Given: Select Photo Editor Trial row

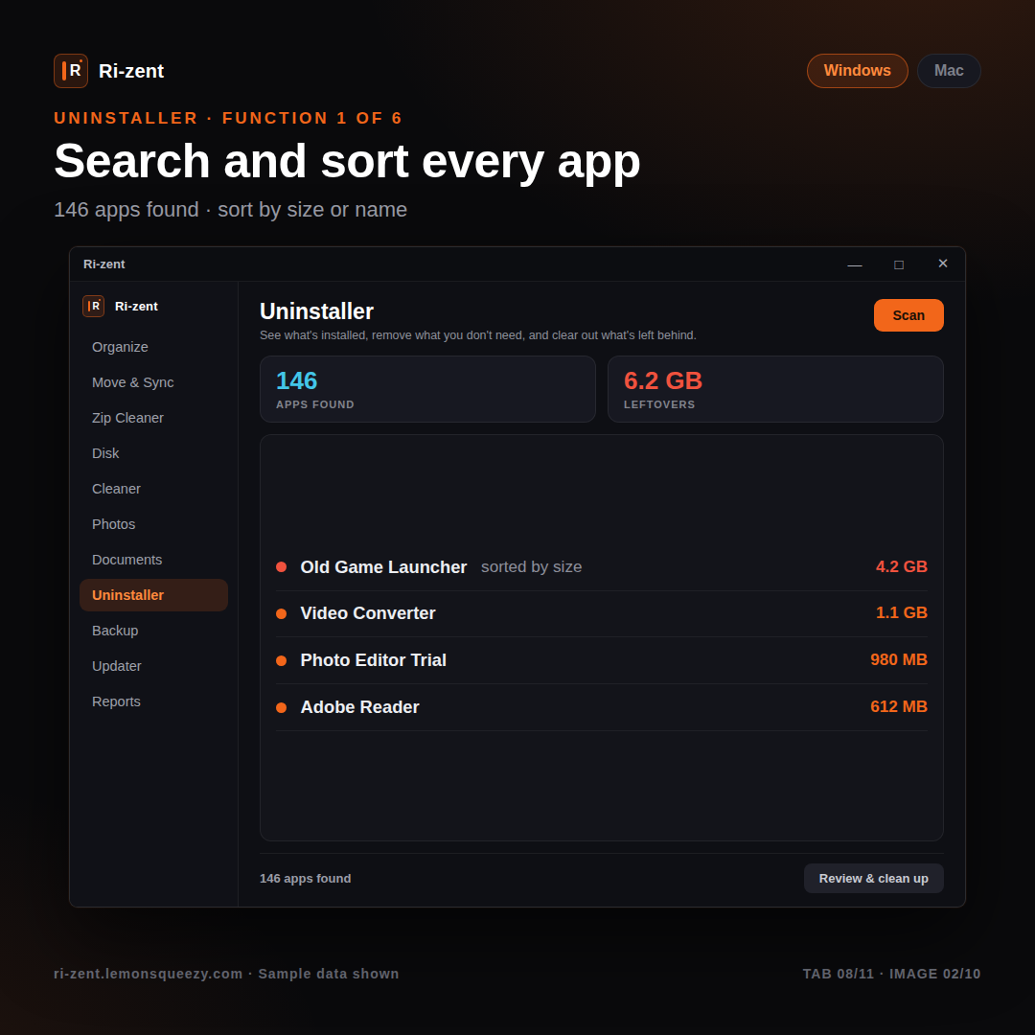Looking at the screenshot, I should pos(601,660).
